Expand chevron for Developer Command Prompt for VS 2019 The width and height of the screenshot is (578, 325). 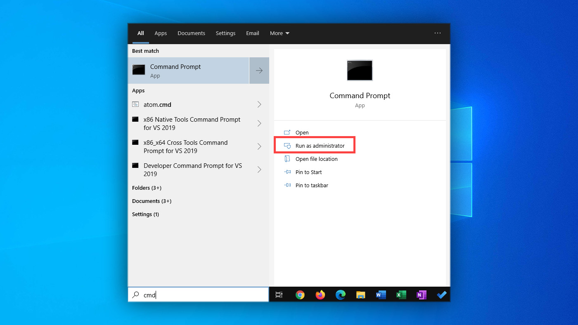[x=259, y=170]
